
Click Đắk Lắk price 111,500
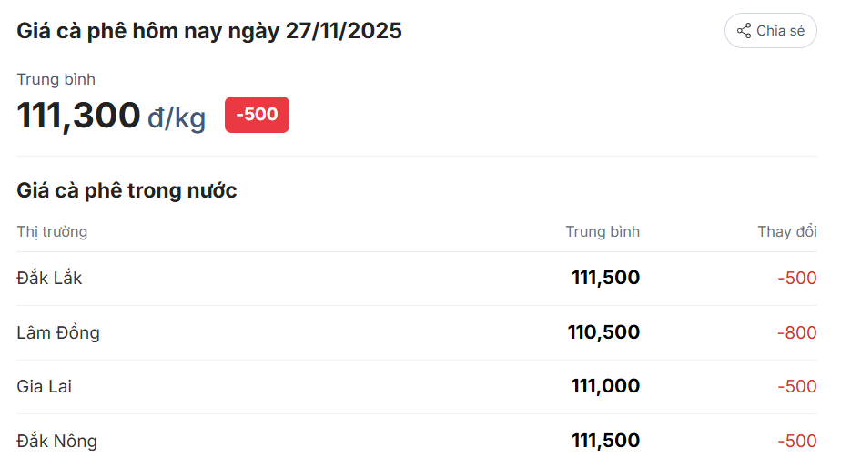(605, 279)
